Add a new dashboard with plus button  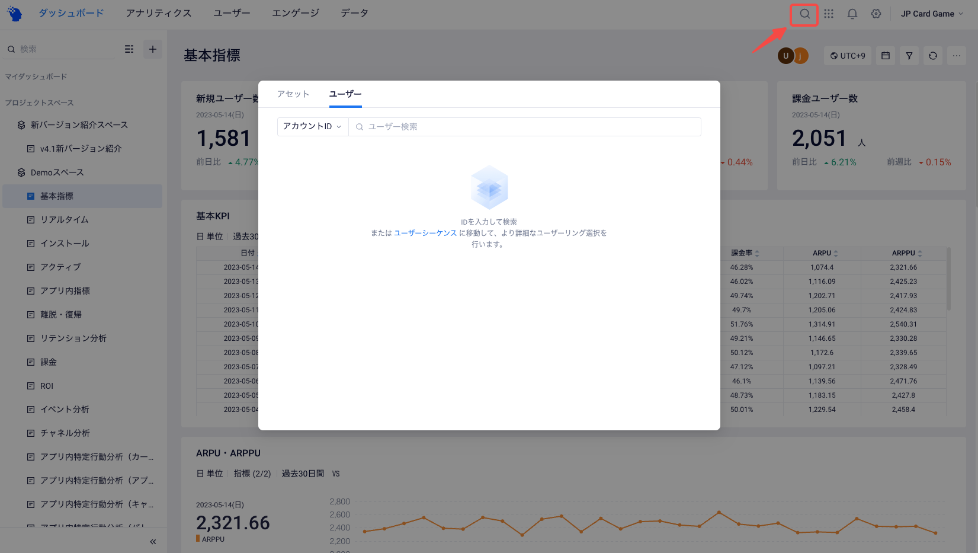153,49
